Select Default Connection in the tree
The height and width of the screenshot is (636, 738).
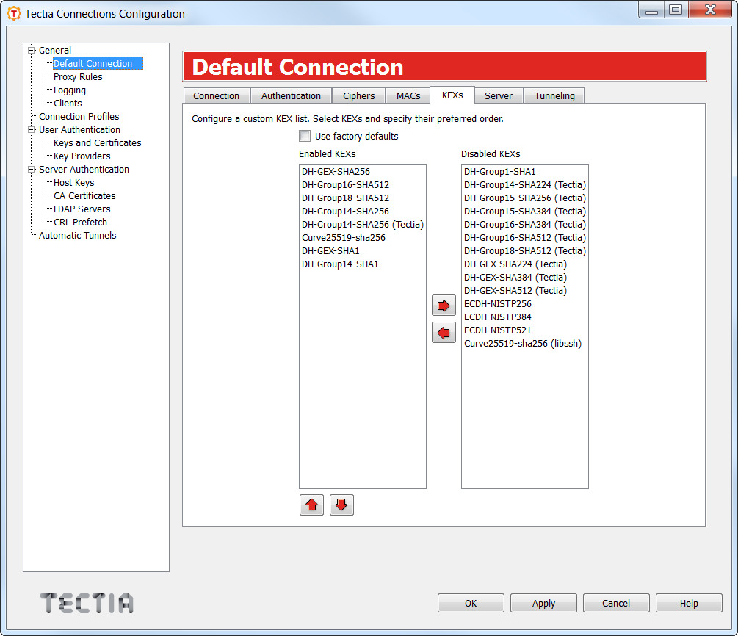pyautogui.click(x=98, y=64)
